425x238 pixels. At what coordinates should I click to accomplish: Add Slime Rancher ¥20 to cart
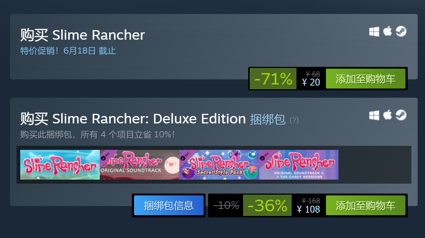pos(365,79)
